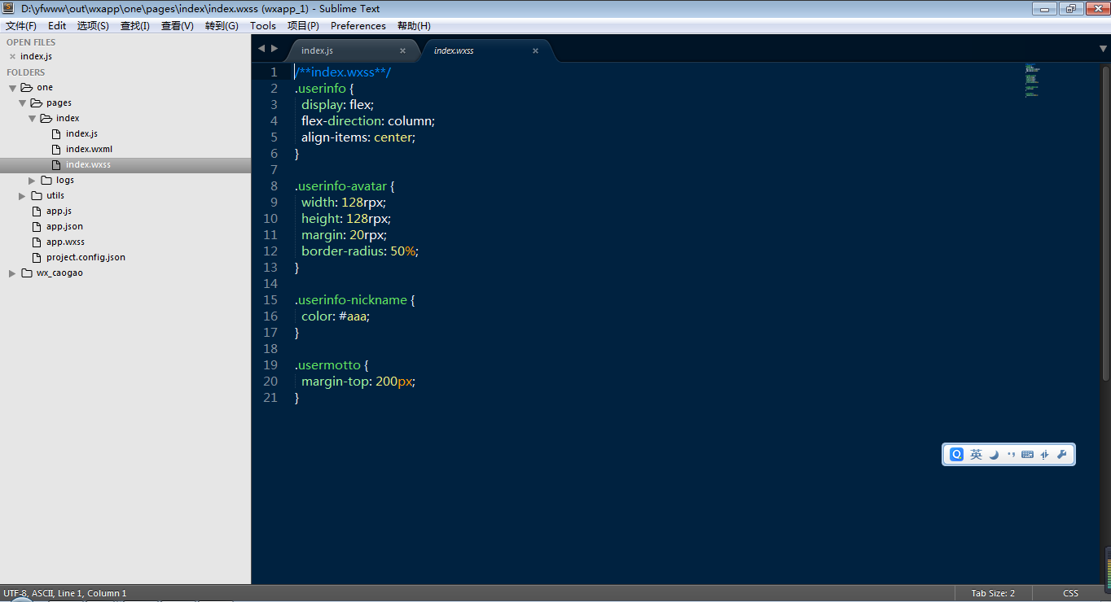
Task: Click the 'border-radius: 50%;' code line
Action: click(x=360, y=251)
